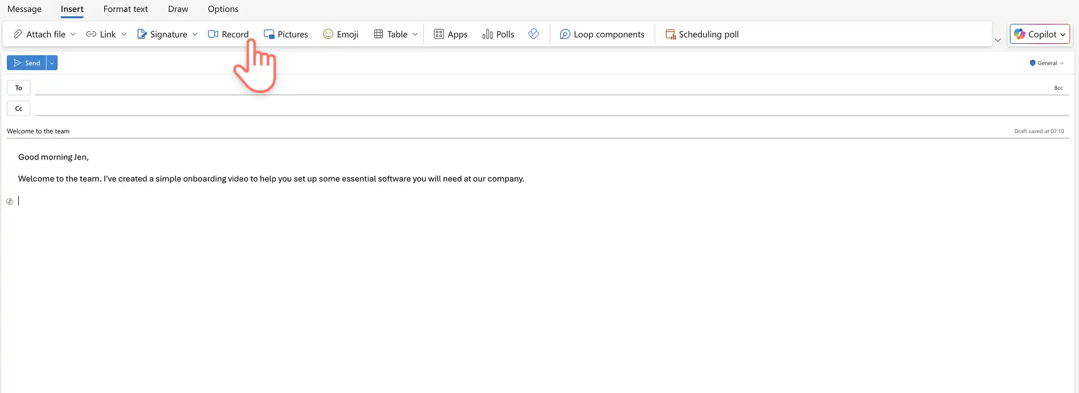Click the small Copilot icon in body

click(10, 202)
